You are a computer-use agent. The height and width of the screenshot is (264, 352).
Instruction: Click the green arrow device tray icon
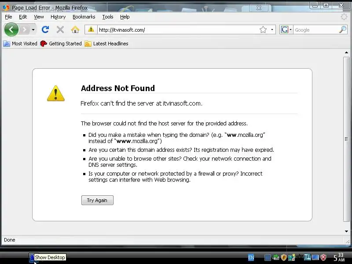[x=276, y=257]
